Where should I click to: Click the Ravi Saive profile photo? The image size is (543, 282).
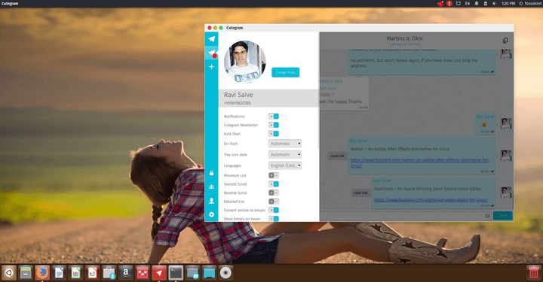(245, 62)
